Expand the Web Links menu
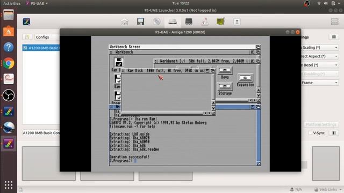 coord(328,189)
